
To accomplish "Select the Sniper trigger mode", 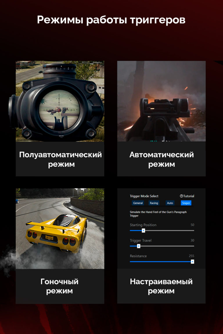I will click(186, 203).
